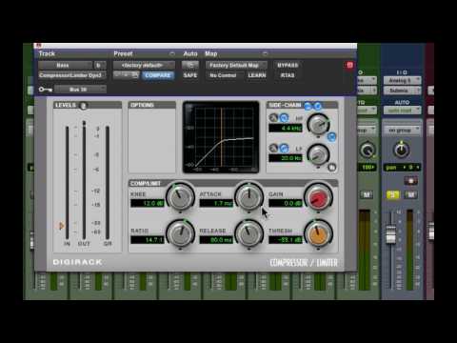Viewport: 457px width, 343px height.
Task: Click the red target button in plugin header
Action: point(349,65)
